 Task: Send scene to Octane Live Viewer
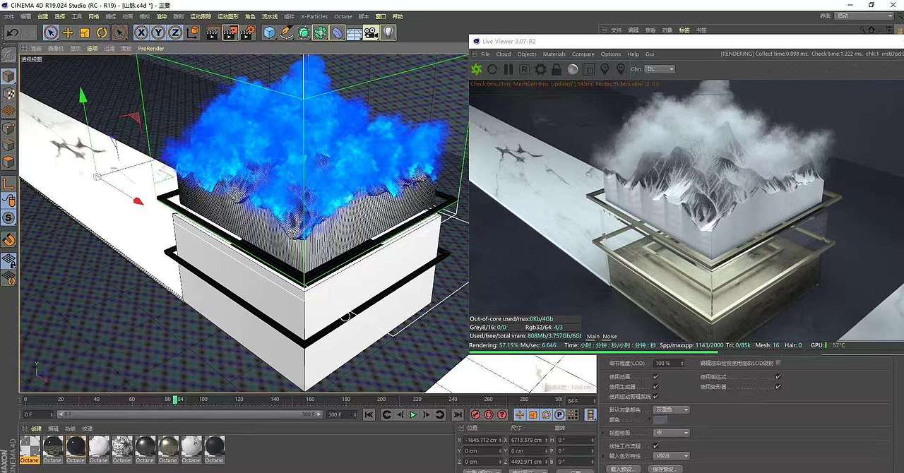(477, 69)
